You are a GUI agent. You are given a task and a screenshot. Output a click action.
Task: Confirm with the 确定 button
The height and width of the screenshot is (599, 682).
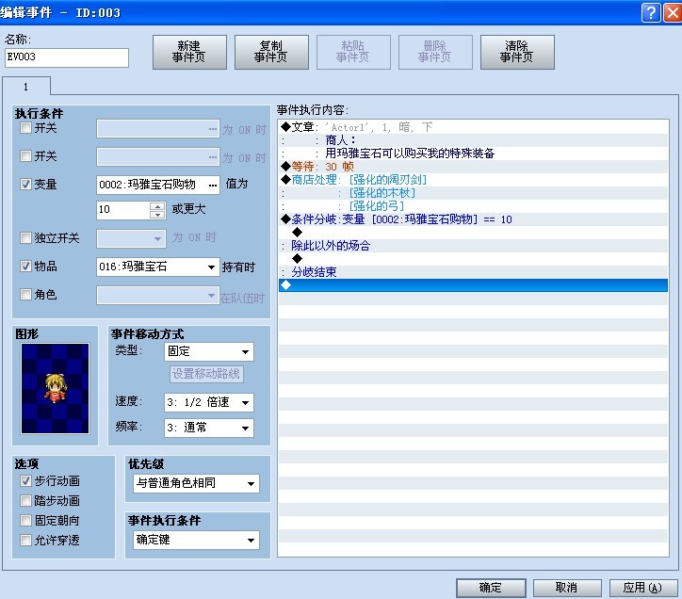coord(491,588)
